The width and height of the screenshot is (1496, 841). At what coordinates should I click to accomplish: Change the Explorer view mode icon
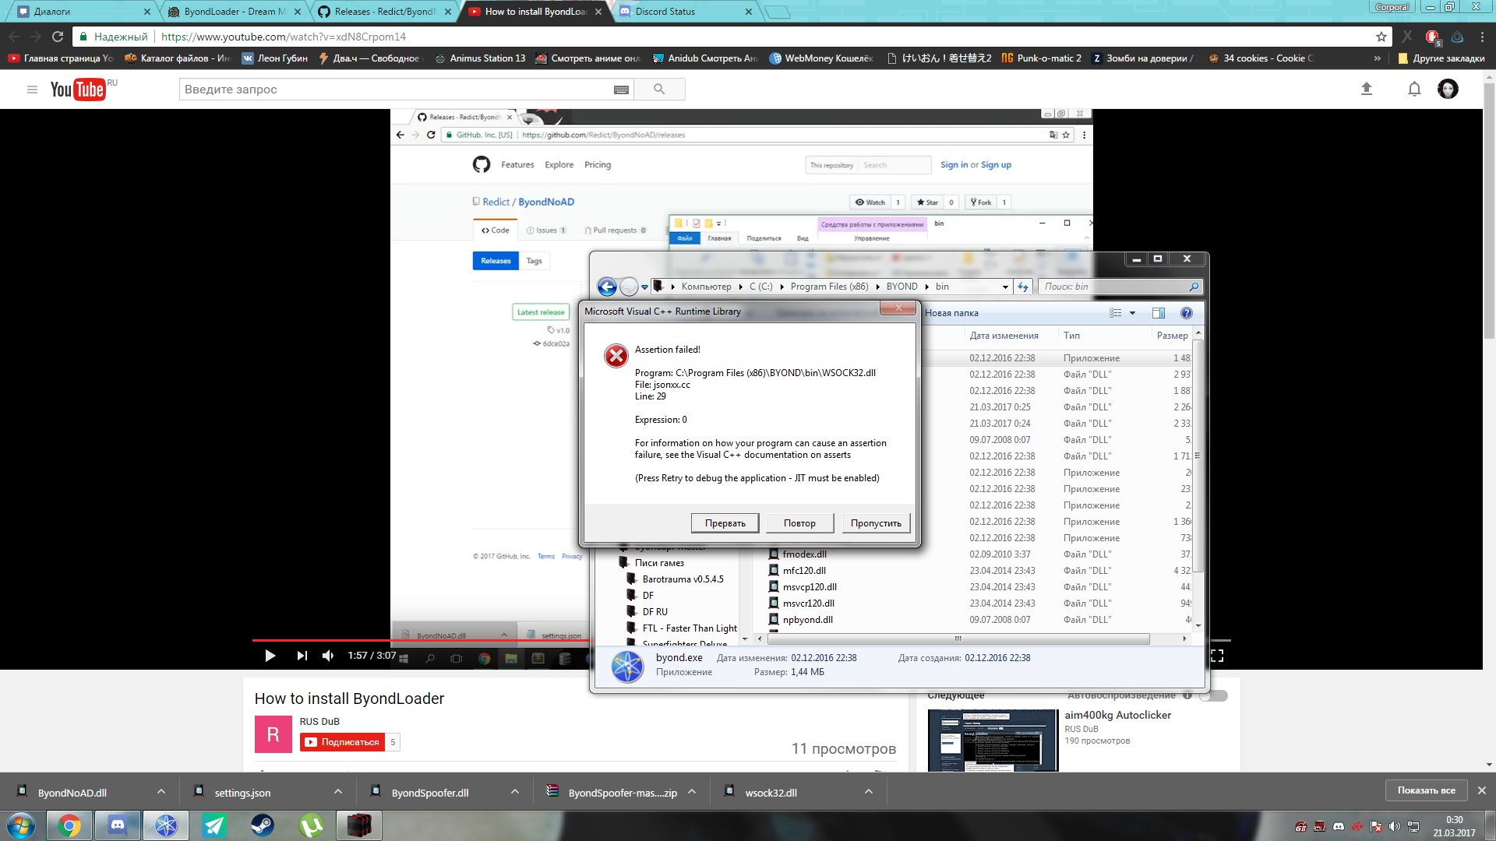click(1116, 313)
